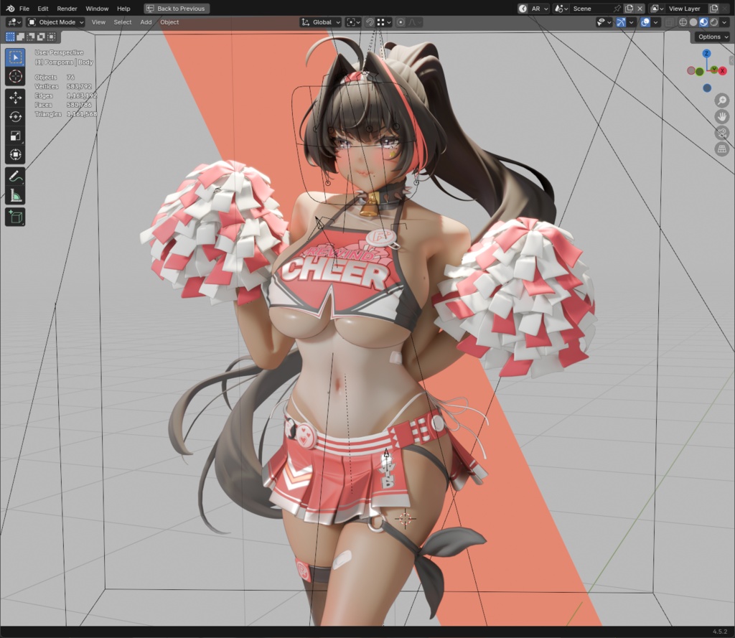Pin the AR scene with the pushpin icon
The width and height of the screenshot is (735, 638).
(x=617, y=9)
